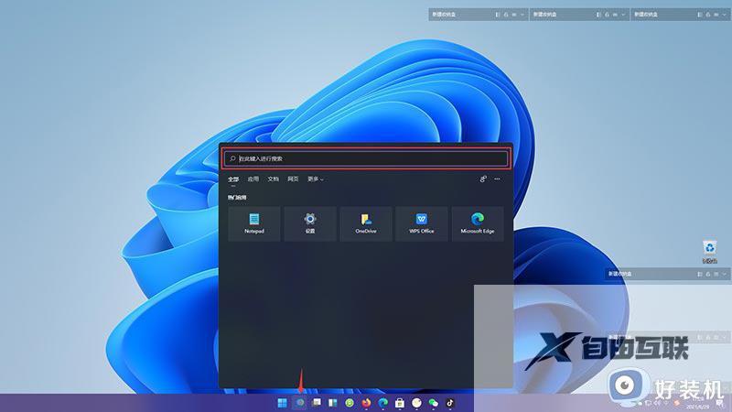
Task: Open the TikTok/Douyin app on the taskbar
Action: pos(450,403)
